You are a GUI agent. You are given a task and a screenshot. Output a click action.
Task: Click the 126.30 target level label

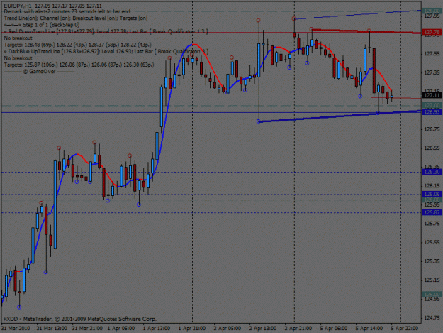point(432,172)
